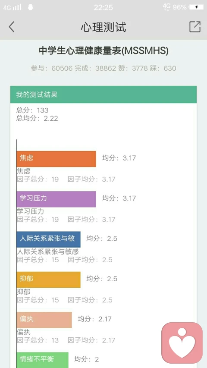This screenshot has width=207, height=368.
Task: Open the 我的测试结果 header
Action: [103, 94]
